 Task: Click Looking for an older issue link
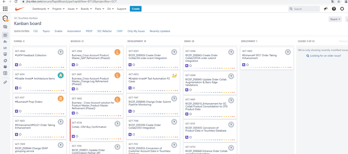tap(325, 56)
